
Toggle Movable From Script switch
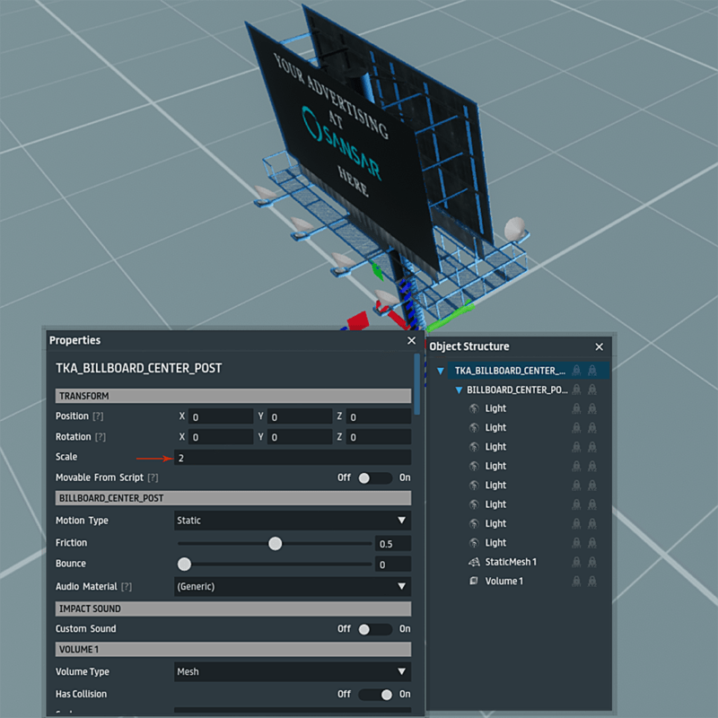(375, 477)
